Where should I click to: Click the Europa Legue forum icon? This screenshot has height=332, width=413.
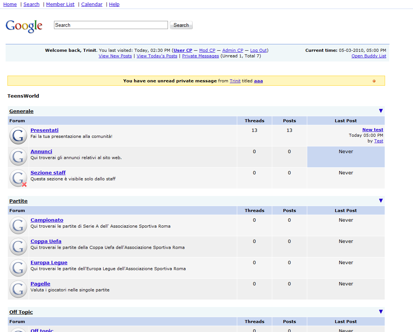[x=18, y=268]
